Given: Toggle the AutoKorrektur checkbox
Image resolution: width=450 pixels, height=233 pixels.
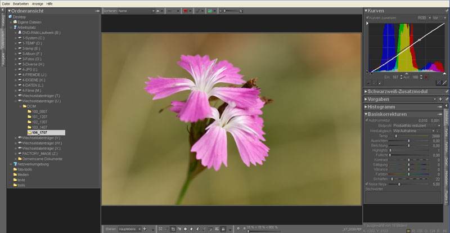Looking at the screenshot, I should coord(367,120).
